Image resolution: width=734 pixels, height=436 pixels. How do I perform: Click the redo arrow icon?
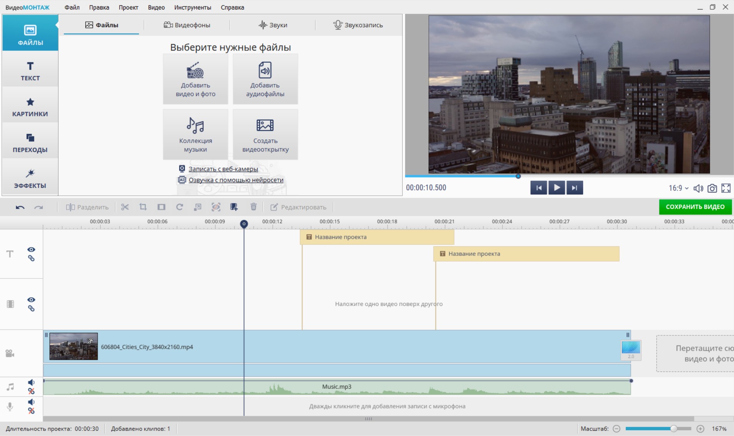39,207
